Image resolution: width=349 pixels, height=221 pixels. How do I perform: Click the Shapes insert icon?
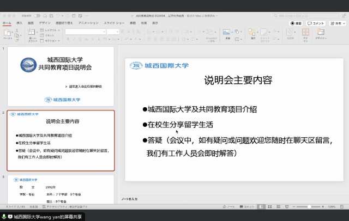tap(237, 32)
